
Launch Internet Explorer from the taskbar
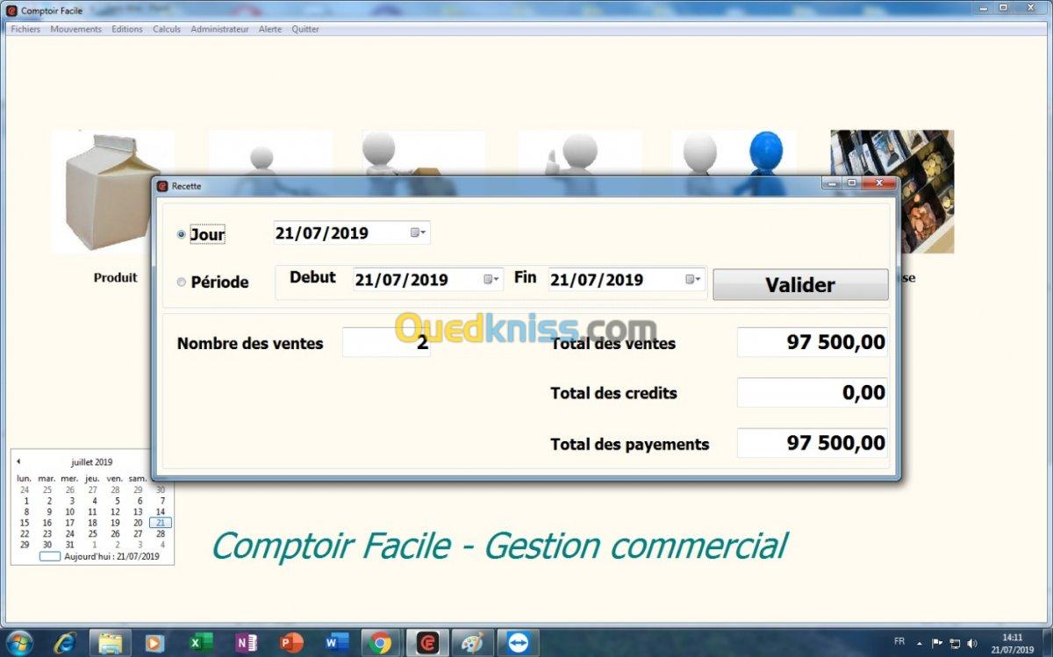pyautogui.click(x=66, y=643)
